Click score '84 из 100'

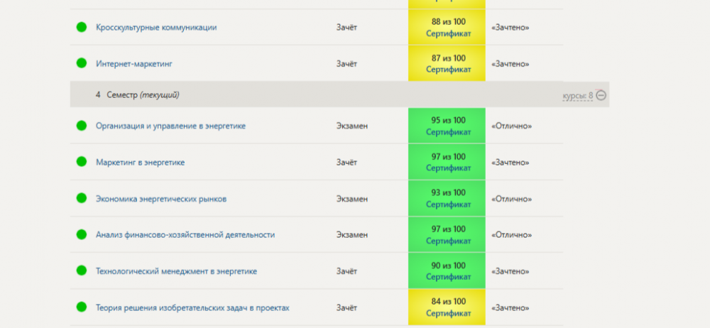tap(448, 302)
